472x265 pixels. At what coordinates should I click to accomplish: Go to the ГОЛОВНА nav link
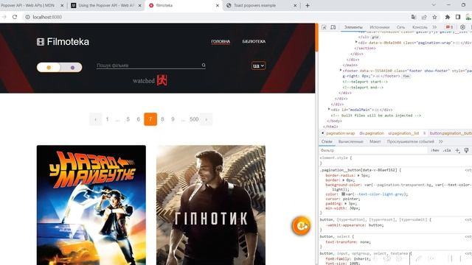pos(221,41)
